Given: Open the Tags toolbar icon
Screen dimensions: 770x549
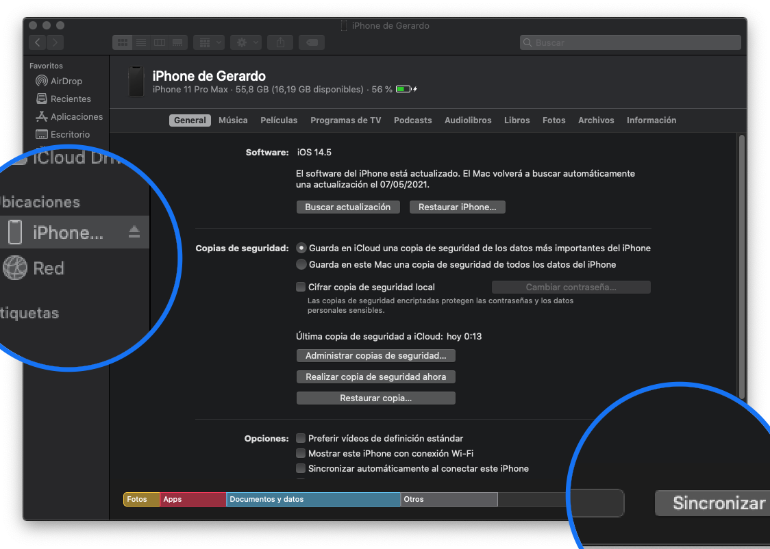Looking at the screenshot, I should pos(312,42).
